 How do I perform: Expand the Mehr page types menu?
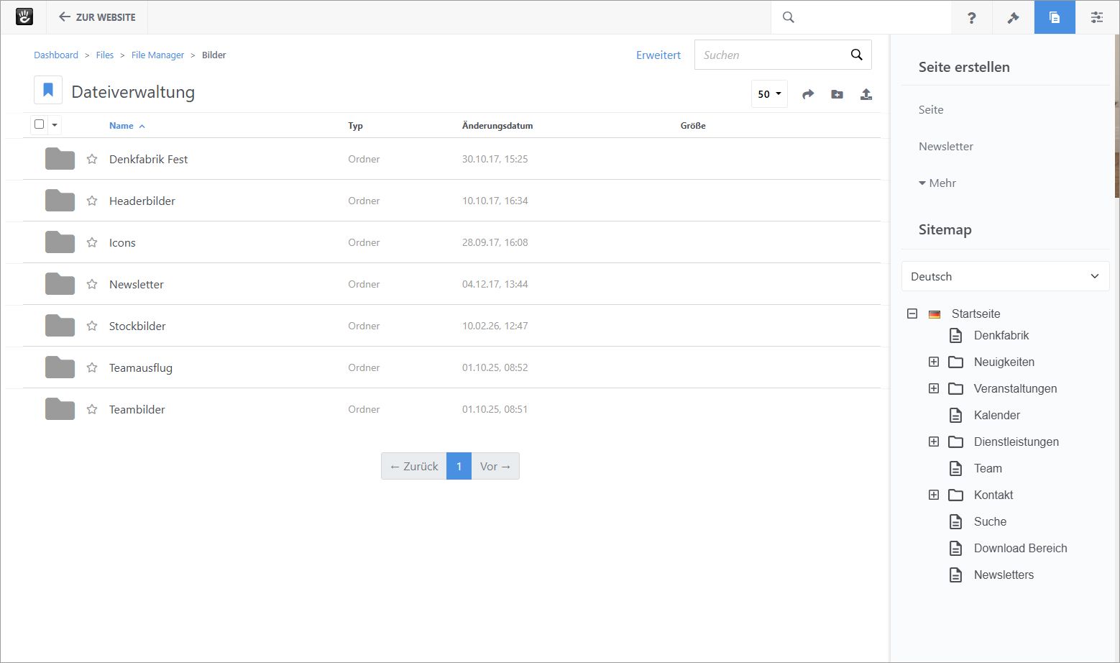tap(937, 183)
